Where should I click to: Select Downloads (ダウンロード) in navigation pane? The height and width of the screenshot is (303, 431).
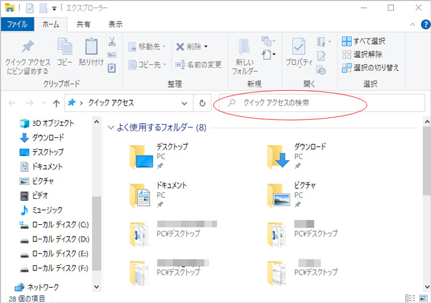click(x=42, y=137)
